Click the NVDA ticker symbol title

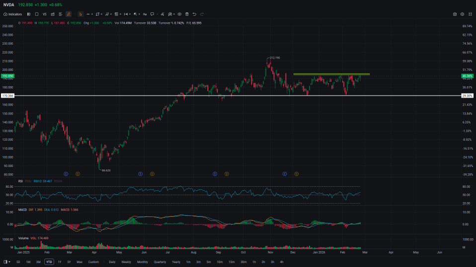tap(8, 5)
